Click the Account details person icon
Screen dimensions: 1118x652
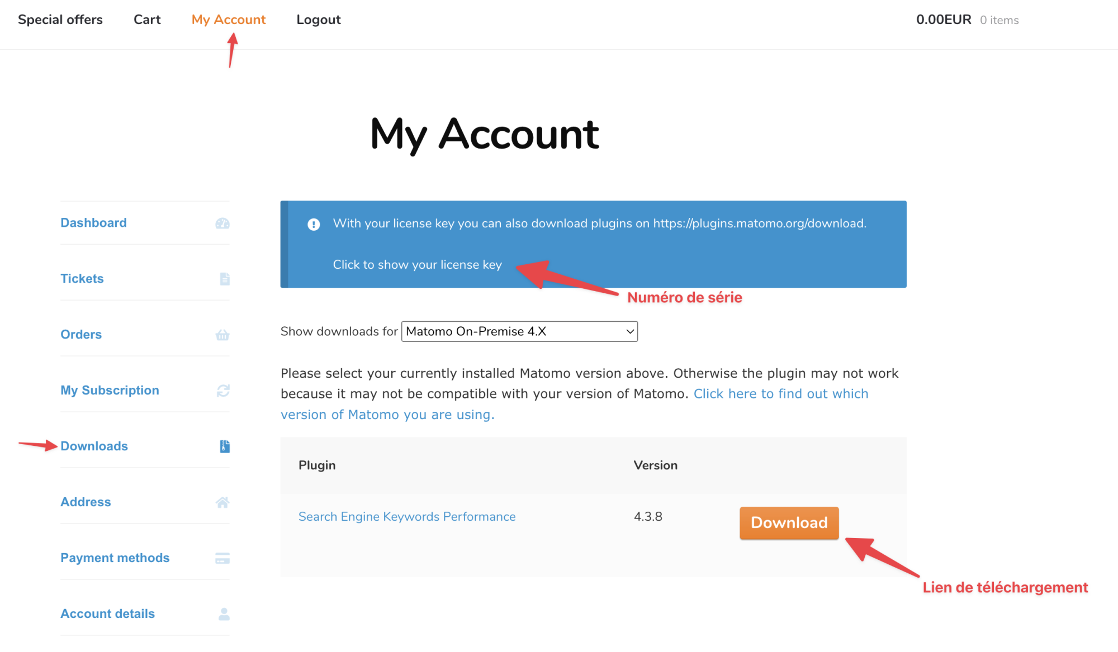(x=224, y=614)
